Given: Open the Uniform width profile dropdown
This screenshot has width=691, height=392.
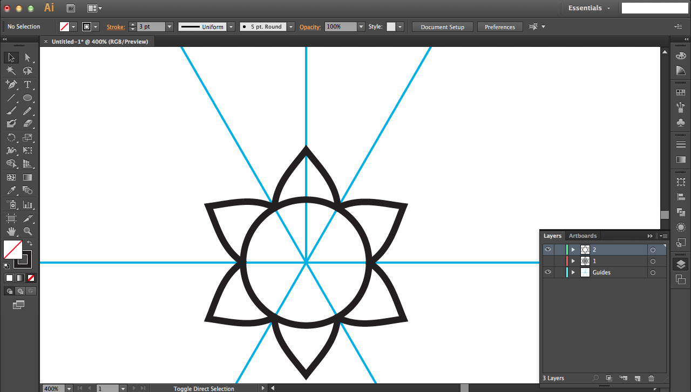Looking at the screenshot, I should point(231,26).
